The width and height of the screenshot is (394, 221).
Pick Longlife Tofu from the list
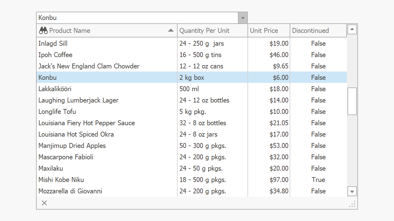coord(57,112)
